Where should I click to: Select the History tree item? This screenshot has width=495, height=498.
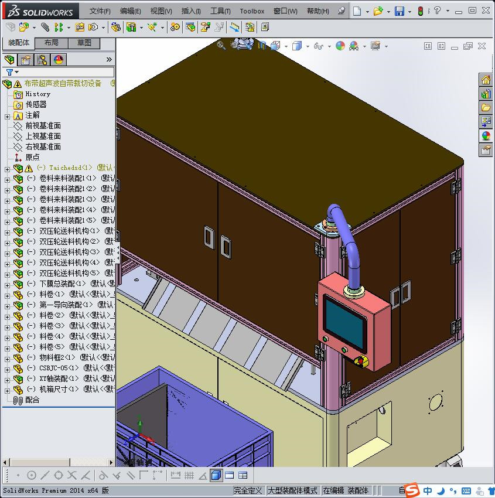(x=37, y=94)
